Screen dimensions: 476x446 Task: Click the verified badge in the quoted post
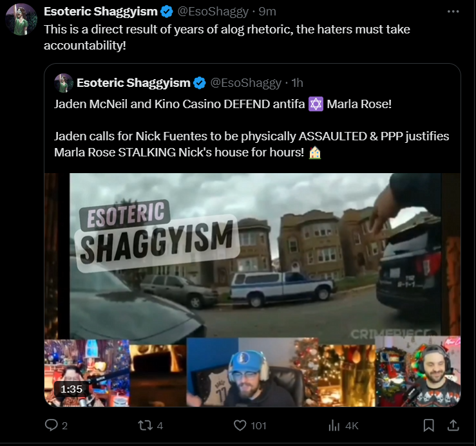point(200,83)
